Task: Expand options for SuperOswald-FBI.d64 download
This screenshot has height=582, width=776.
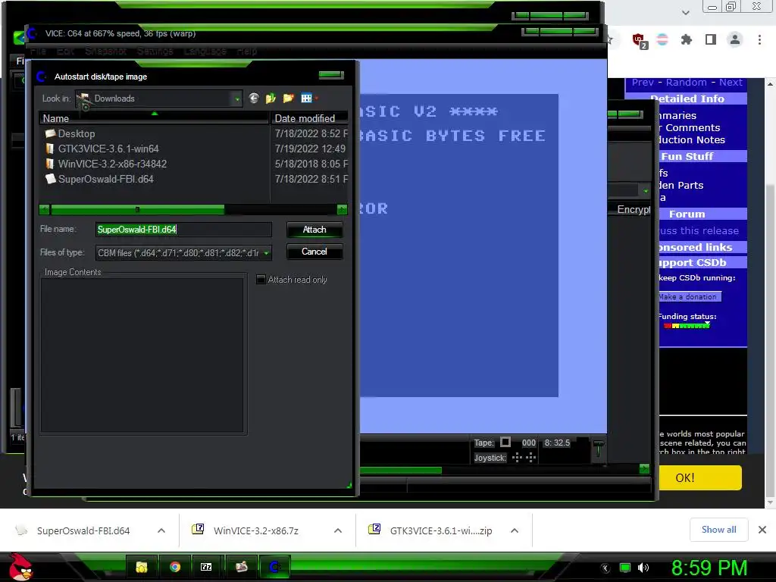Action: [161, 530]
